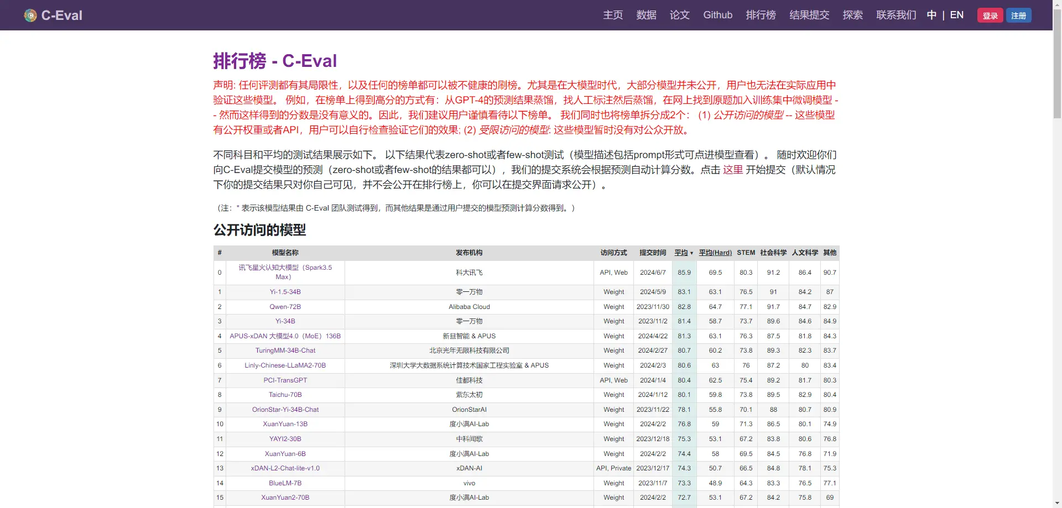Open the Taichu-70B model link
Image resolution: width=1062 pixels, height=508 pixels.
285,395
